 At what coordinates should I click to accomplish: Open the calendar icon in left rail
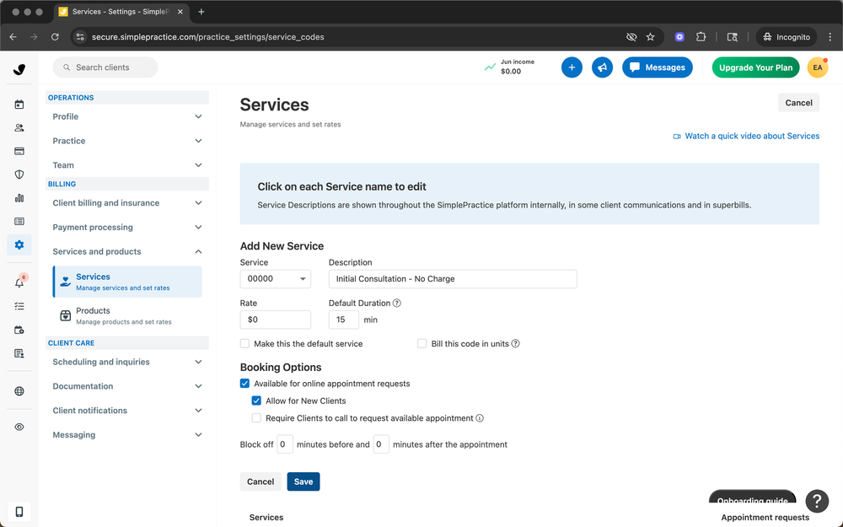19,105
